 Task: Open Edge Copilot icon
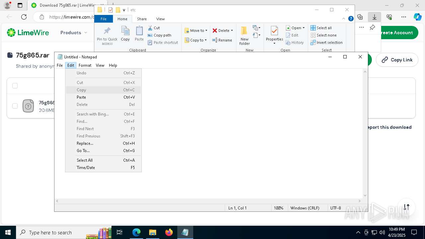click(417, 17)
